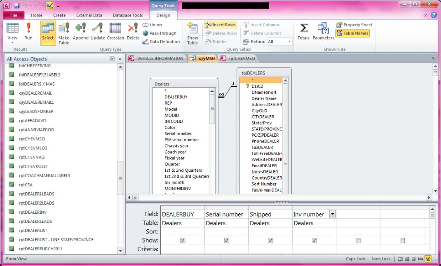The image size is (441, 266).
Task: Click the Run query icon
Action: tap(28, 31)
